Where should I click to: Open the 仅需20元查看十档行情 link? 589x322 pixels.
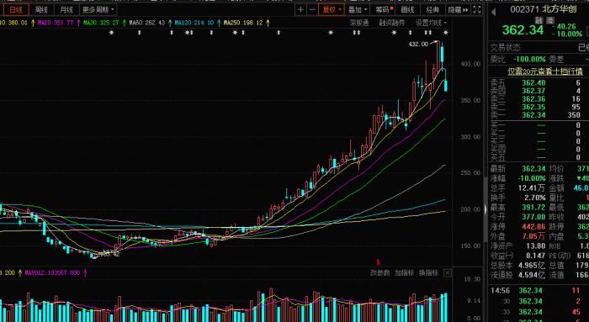click(545, 71)
